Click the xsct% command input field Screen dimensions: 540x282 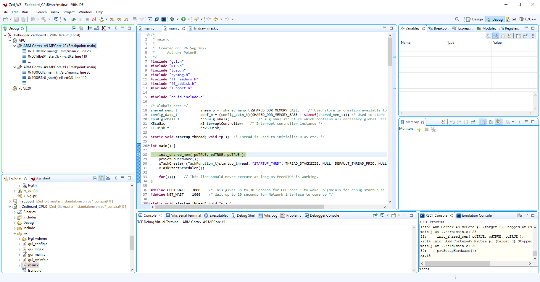[x=478, y=269]
